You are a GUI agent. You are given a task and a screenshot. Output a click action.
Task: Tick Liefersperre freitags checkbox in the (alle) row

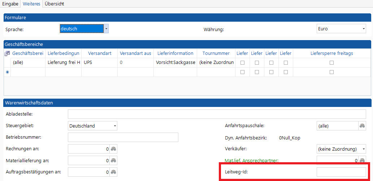[331, 63]
